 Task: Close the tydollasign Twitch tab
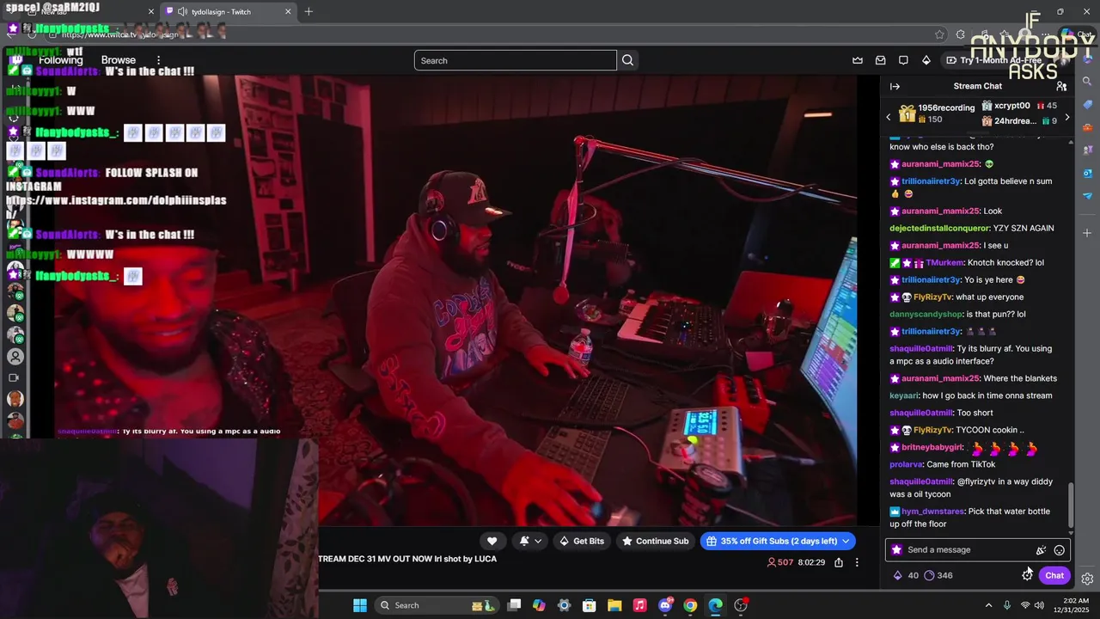click(288, 11)
